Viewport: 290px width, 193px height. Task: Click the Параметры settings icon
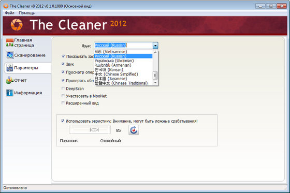point(9,68)
